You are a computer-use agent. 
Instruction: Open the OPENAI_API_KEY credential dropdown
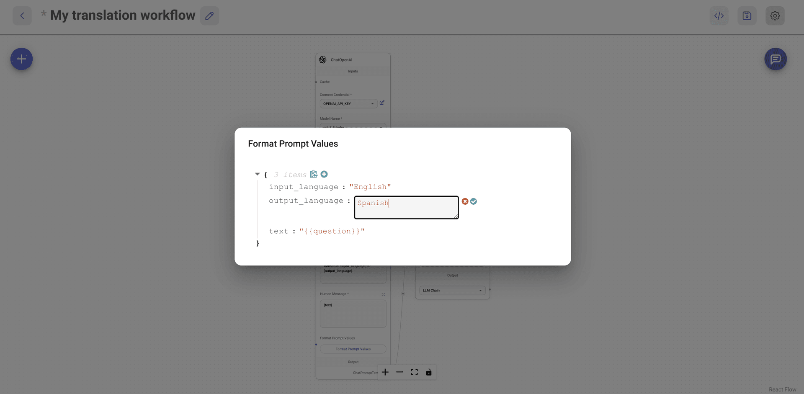348,104
